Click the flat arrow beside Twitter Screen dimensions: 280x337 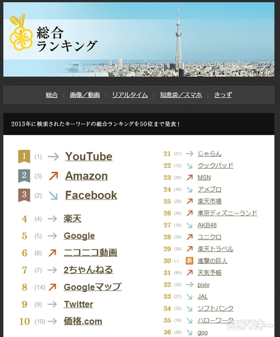52,304
